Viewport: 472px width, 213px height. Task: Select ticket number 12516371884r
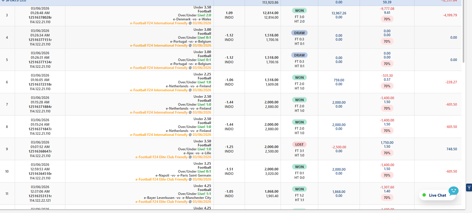(x=40, y=107)
